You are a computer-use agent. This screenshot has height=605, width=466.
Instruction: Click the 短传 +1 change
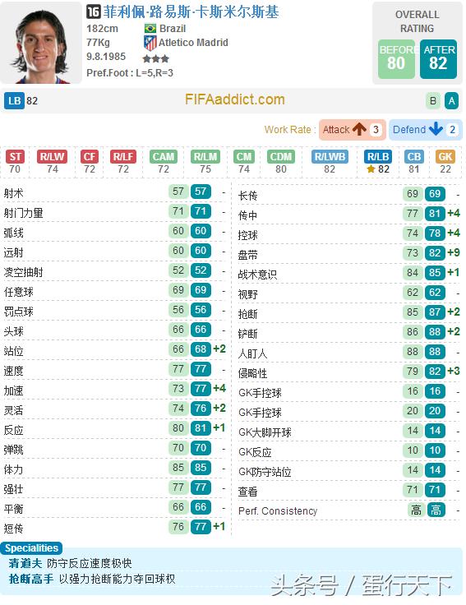(x=219, y=526)
